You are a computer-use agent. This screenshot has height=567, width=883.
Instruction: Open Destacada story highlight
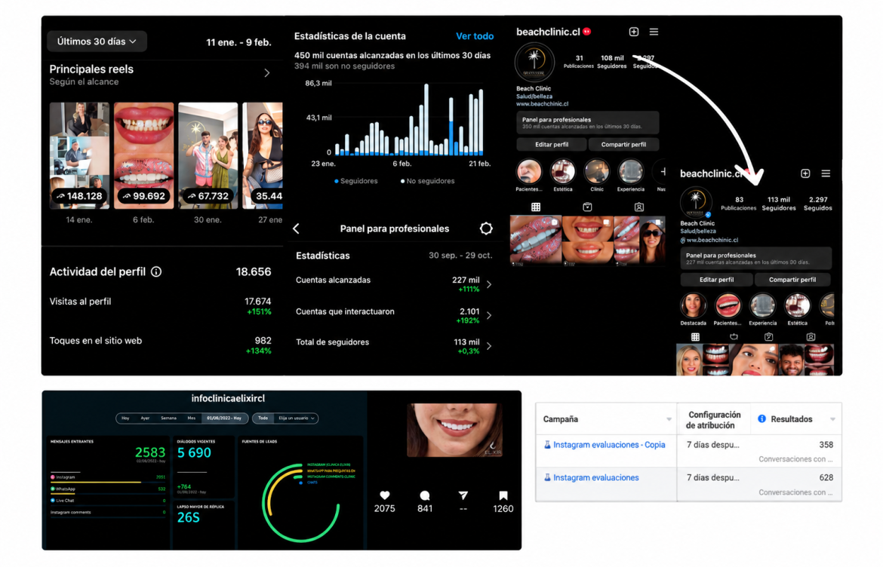694,305
